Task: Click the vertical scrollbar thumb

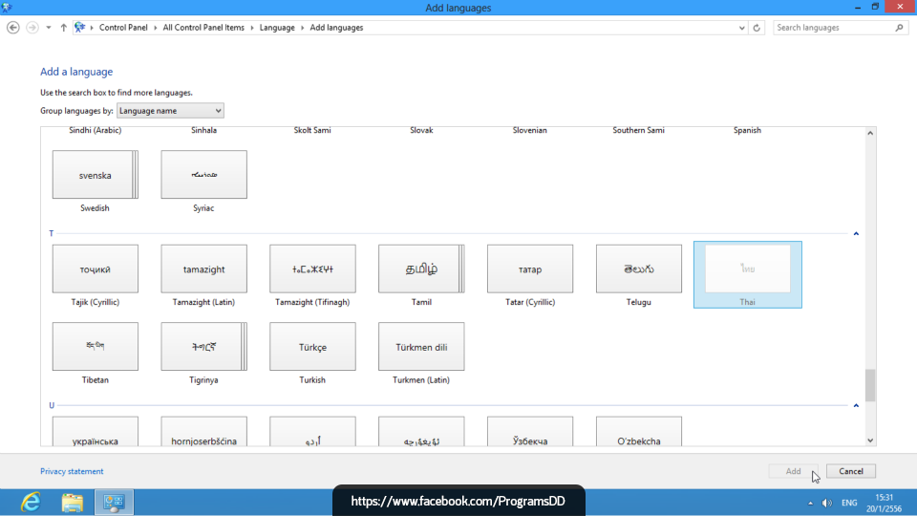Action: point(869,385)
